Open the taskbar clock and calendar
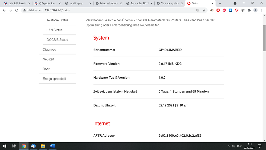 pos(249,146)
